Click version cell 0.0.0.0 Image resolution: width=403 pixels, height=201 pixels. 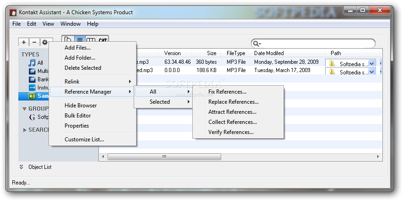point(172,70)
